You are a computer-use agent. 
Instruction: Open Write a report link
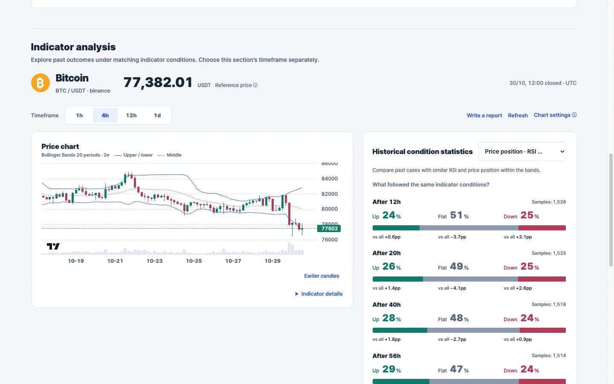484,115
